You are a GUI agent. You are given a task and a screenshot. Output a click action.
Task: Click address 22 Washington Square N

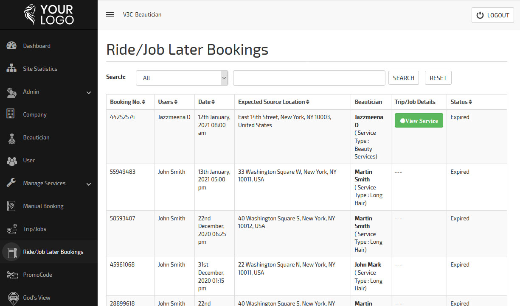(x=287, y=268)
